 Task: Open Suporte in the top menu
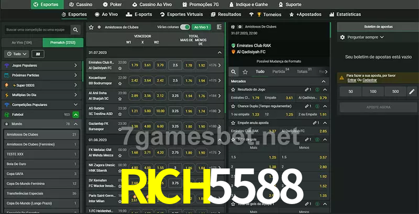(x=290, y=5)
